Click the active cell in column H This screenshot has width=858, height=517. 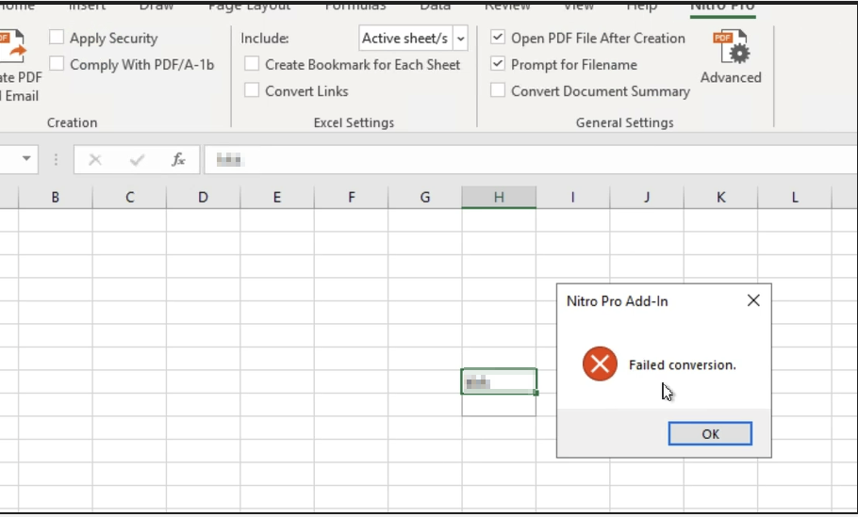tap(499, 381)
